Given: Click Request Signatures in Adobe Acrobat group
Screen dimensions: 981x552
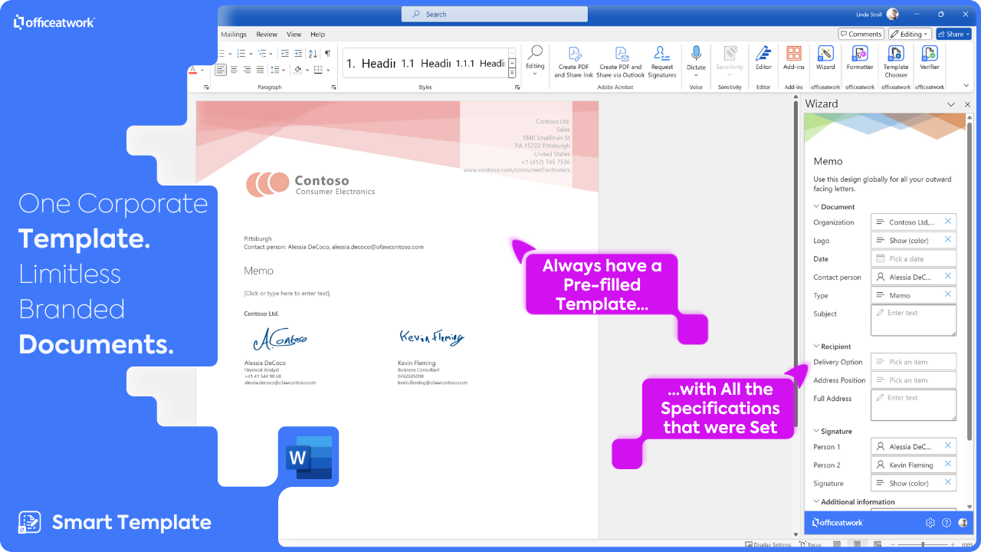Looking at the screenshot, I should pyautogui.click(x=662, y=61).
